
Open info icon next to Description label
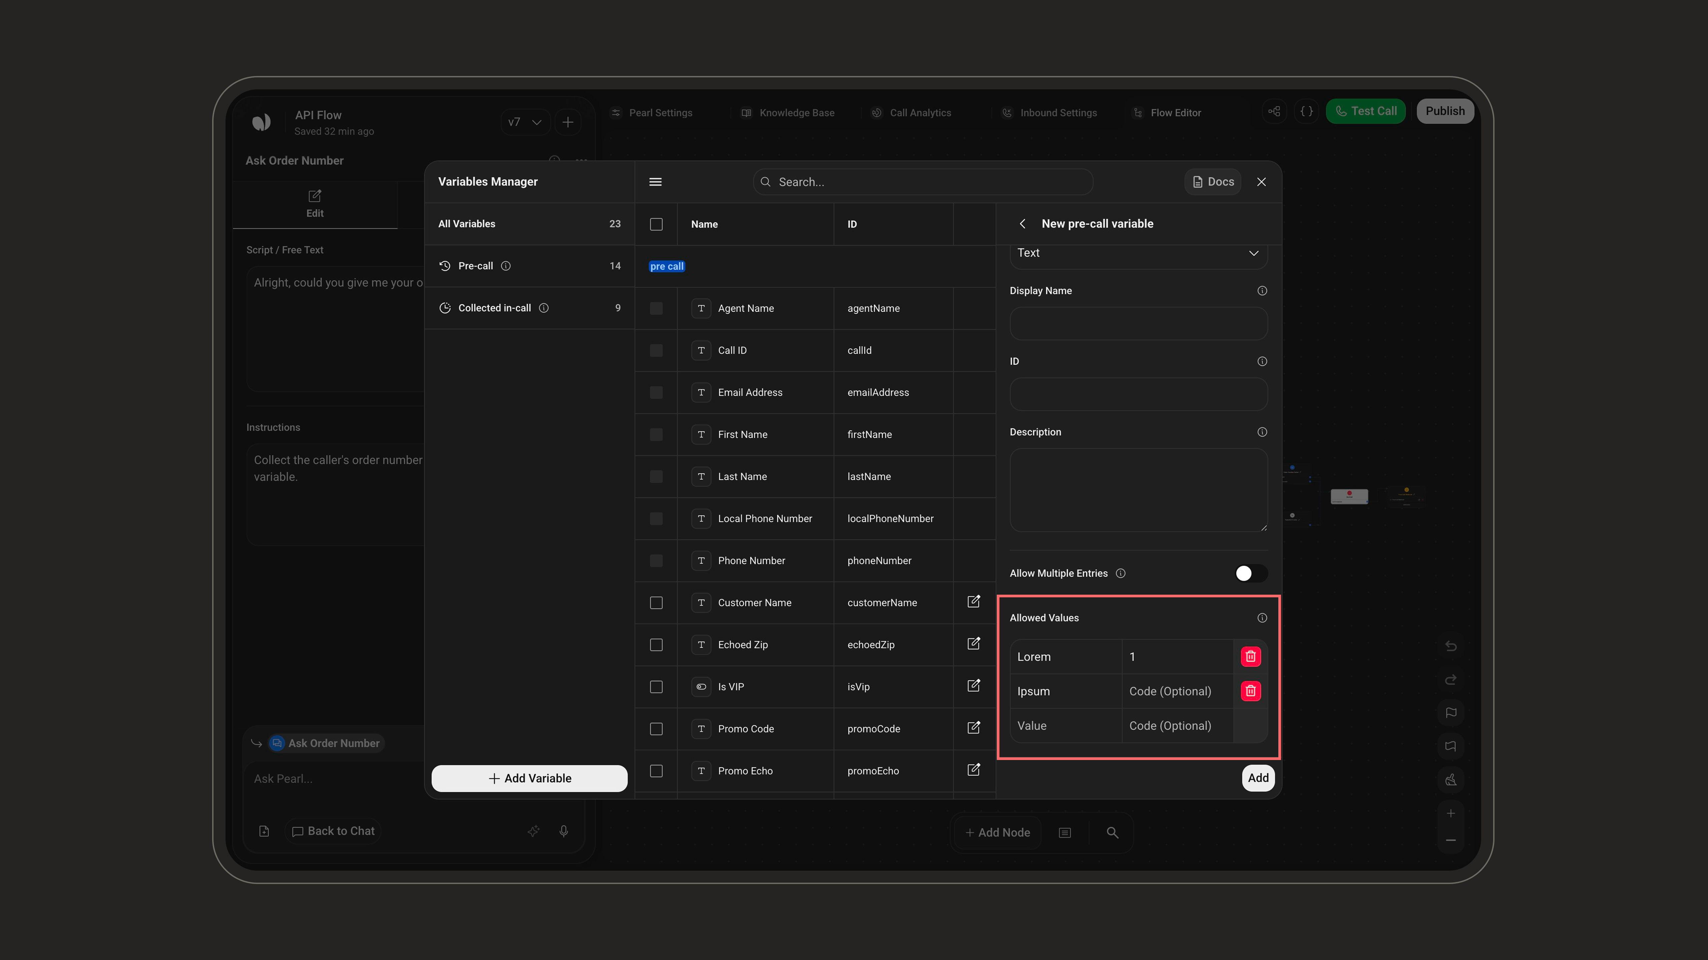1262,432
